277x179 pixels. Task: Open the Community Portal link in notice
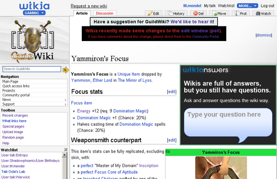pos(206,37)
